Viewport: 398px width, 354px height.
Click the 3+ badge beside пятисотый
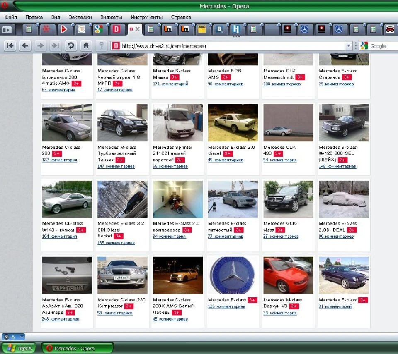pyautogui.click(x=238, y=230)
